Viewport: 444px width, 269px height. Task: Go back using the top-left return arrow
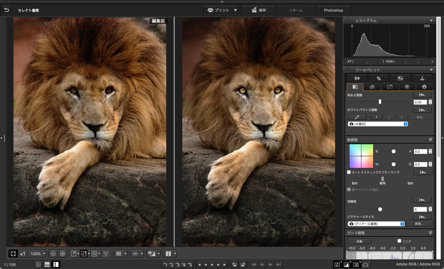click(6, 10)
